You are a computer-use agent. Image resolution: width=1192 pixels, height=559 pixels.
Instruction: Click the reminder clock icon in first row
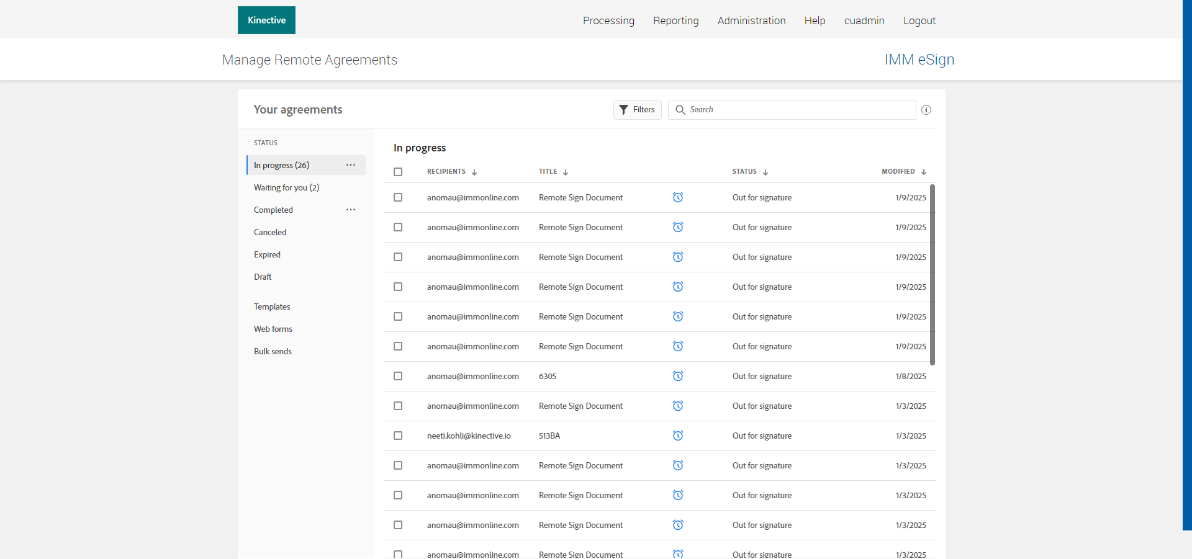678,197
